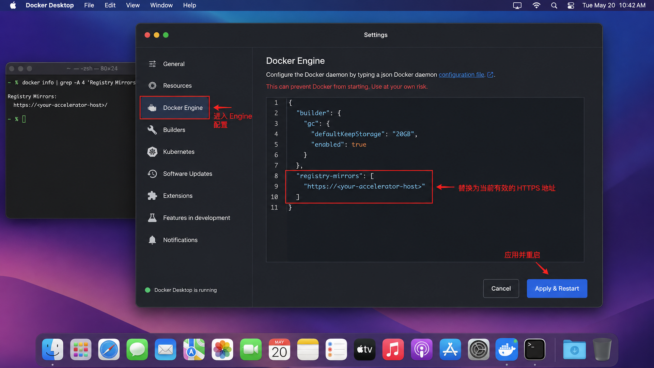This screenshot has height=368, width=654.
Task: Click the Terminal window's command line text
Action: 79,82
